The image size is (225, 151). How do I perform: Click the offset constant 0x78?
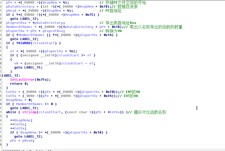click(x=103, y=7)
